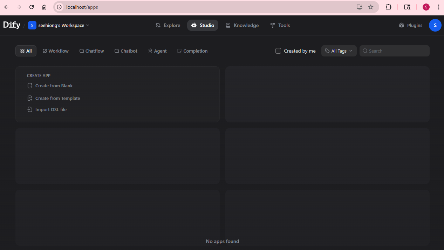Filter apps by Completion
The image size is (444, 250).
pos(192,51)
